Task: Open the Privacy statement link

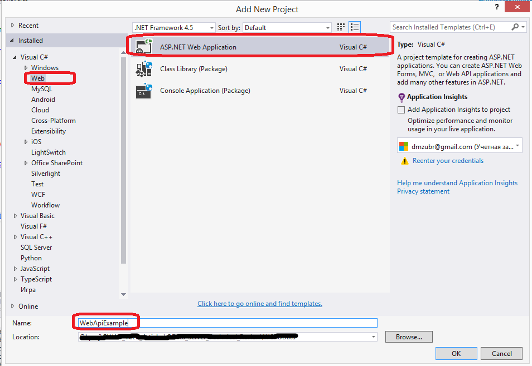Action: pos(423,191)
